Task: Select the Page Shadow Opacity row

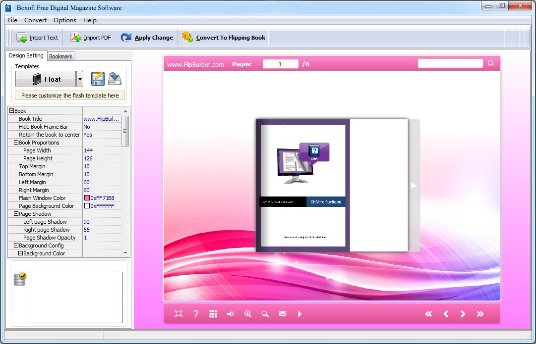Action: pyautogui.click(x=64, y=238)
